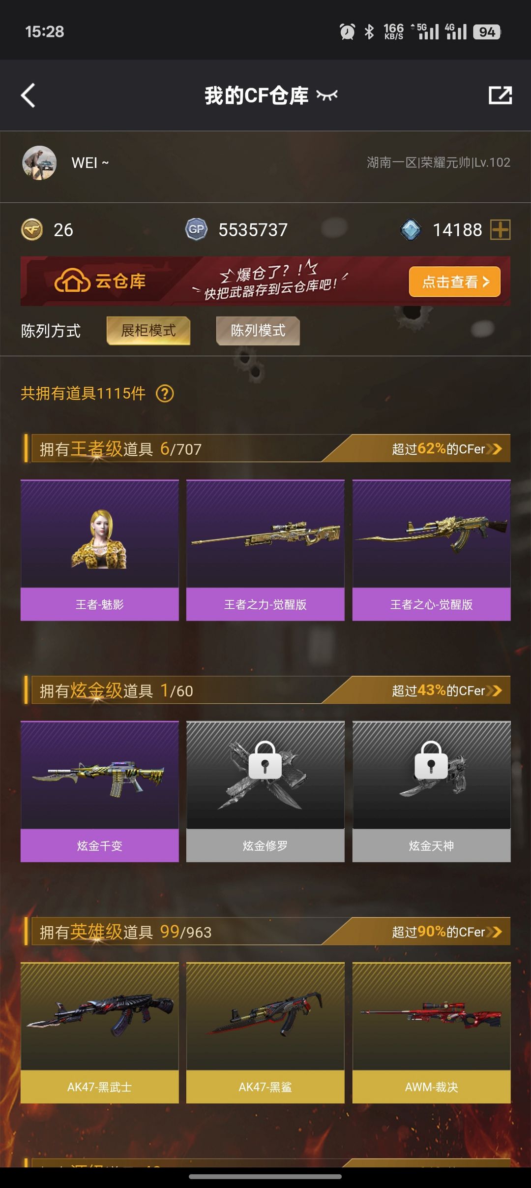
Task: Tap the back arrow icon
Action: point(29,95)
